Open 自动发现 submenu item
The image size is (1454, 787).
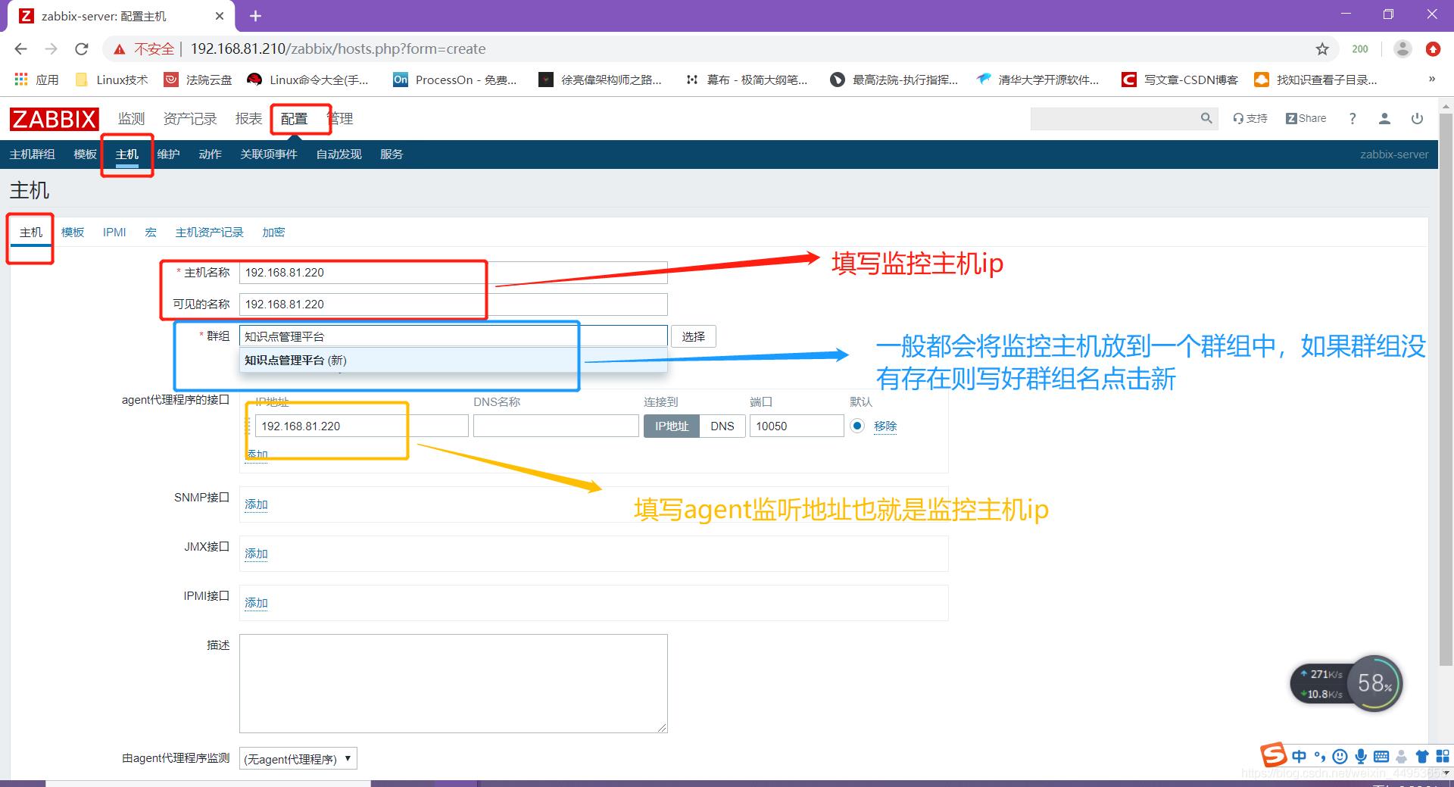point(339,155)
